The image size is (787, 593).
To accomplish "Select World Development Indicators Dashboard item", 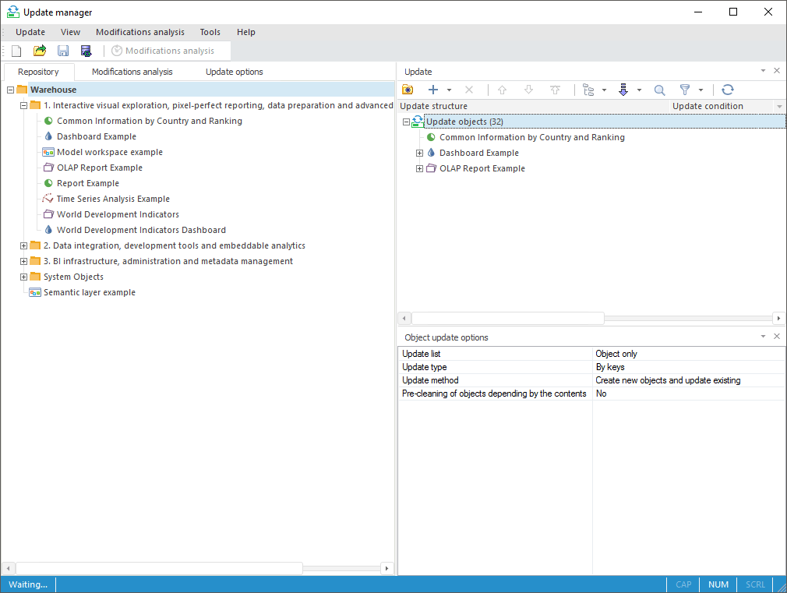I will tap(141, 230).
